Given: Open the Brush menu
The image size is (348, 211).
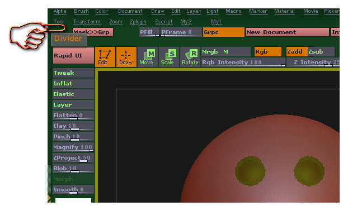Looking at the screenshot, I should (81, 11).
